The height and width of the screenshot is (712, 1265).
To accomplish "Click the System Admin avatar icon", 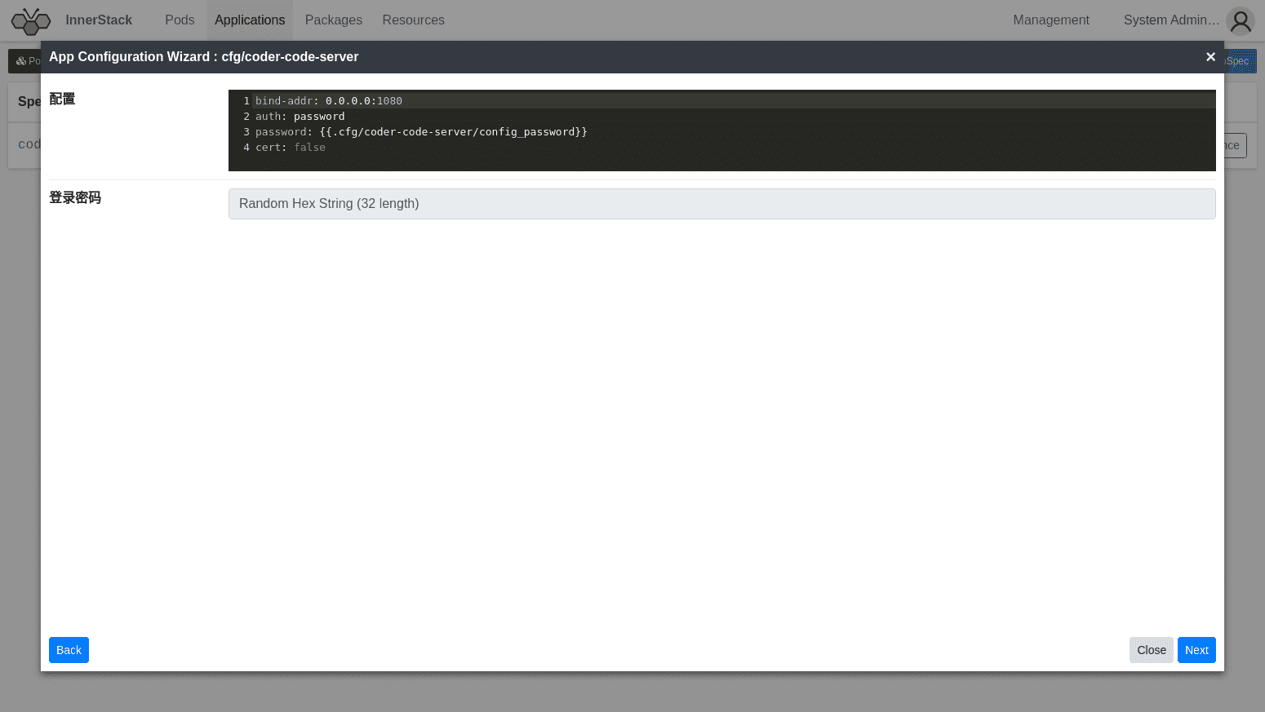I will [1240, 20].
